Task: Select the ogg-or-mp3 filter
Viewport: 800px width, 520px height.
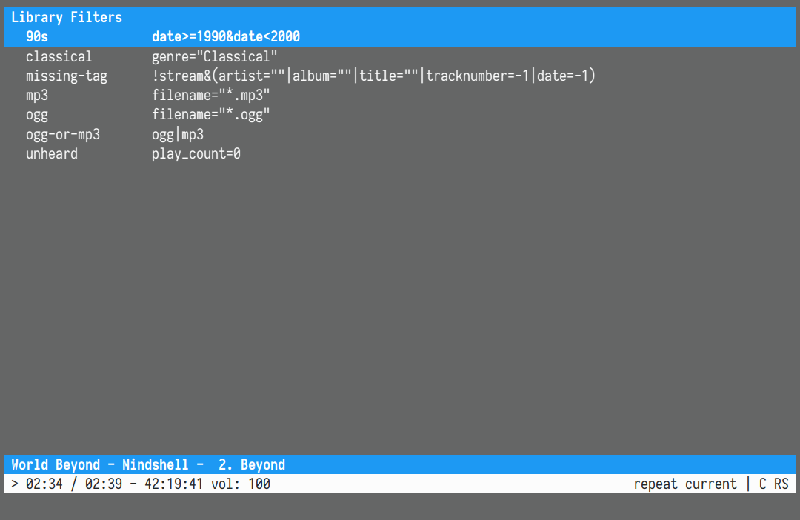Action: click(62, 135)
